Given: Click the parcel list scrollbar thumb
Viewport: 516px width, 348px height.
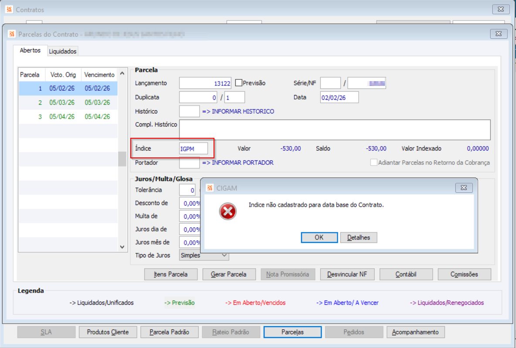Looking at the screenshot, I should coord(122,159).
